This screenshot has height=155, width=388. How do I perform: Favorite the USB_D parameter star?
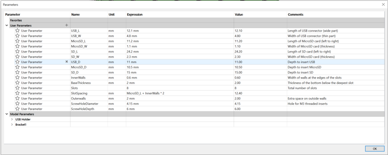[17, 62]
